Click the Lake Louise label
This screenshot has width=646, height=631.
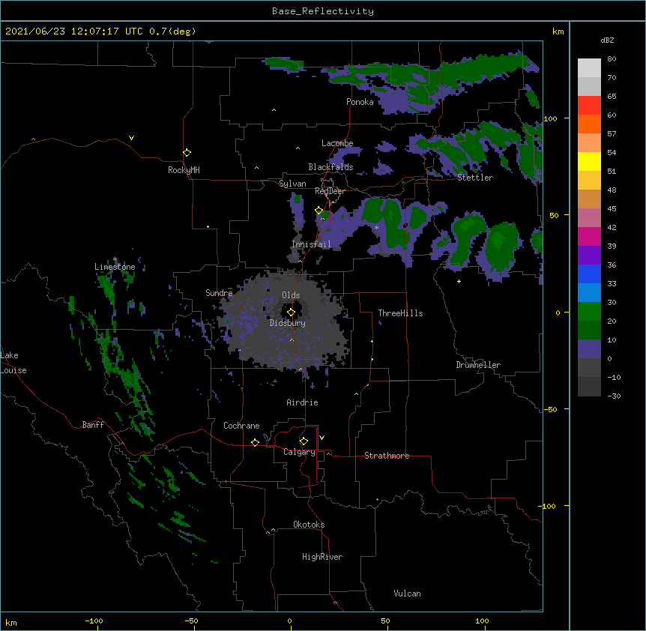[13, 363]
